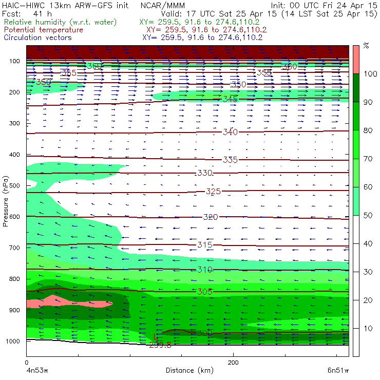Click the '325' potential temperature contour label

pyautogui.click(x=213, y=192)
